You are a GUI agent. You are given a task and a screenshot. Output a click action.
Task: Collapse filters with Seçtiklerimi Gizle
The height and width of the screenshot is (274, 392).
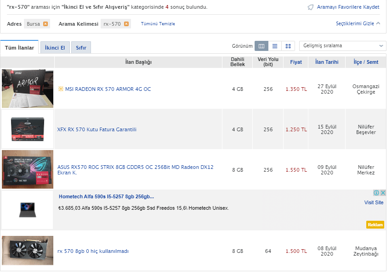358,23
